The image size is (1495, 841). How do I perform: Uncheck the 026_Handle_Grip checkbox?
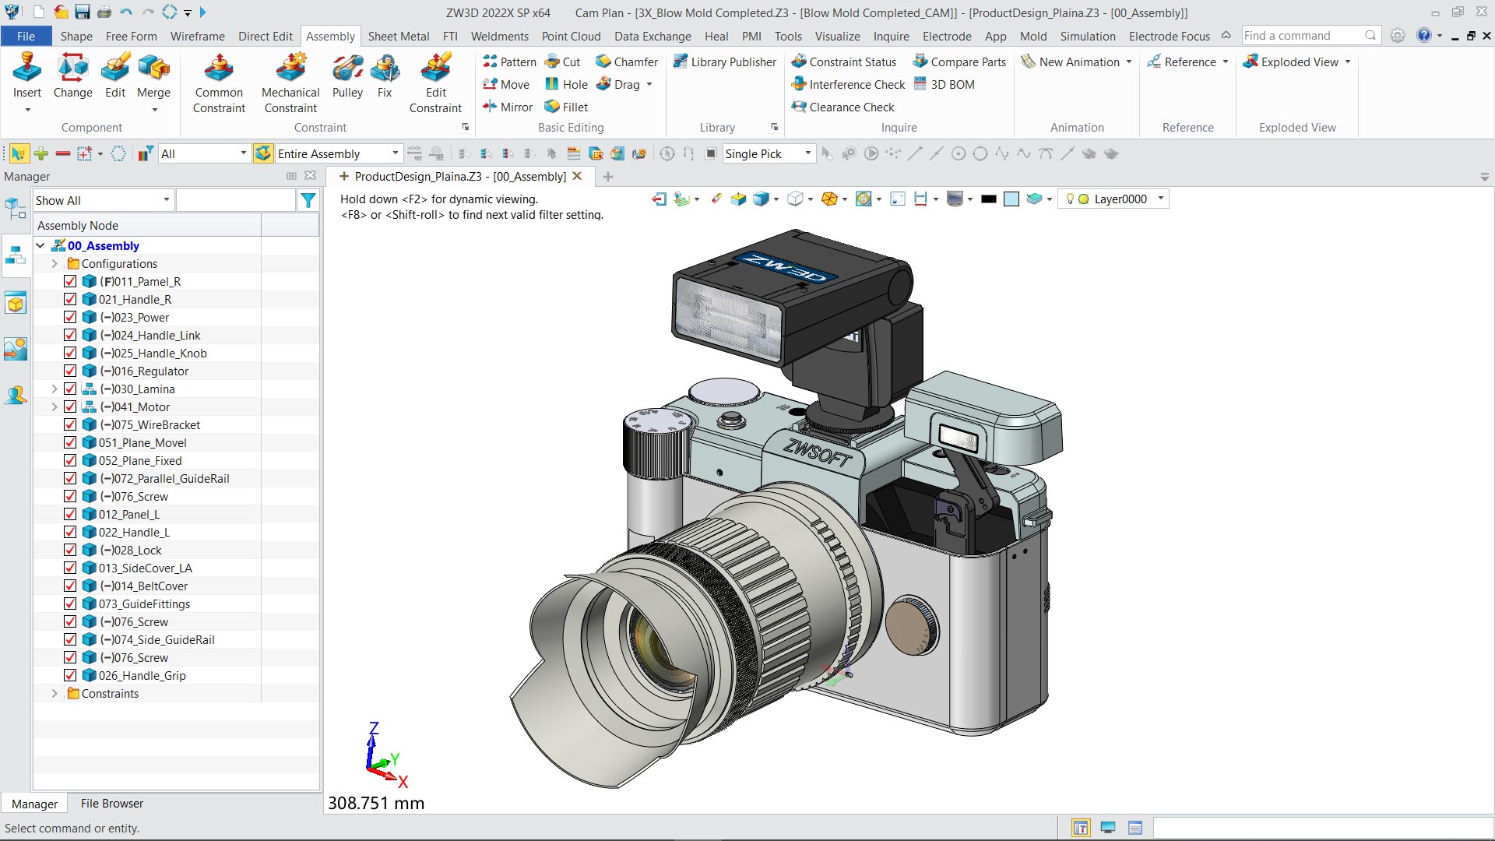70,675
